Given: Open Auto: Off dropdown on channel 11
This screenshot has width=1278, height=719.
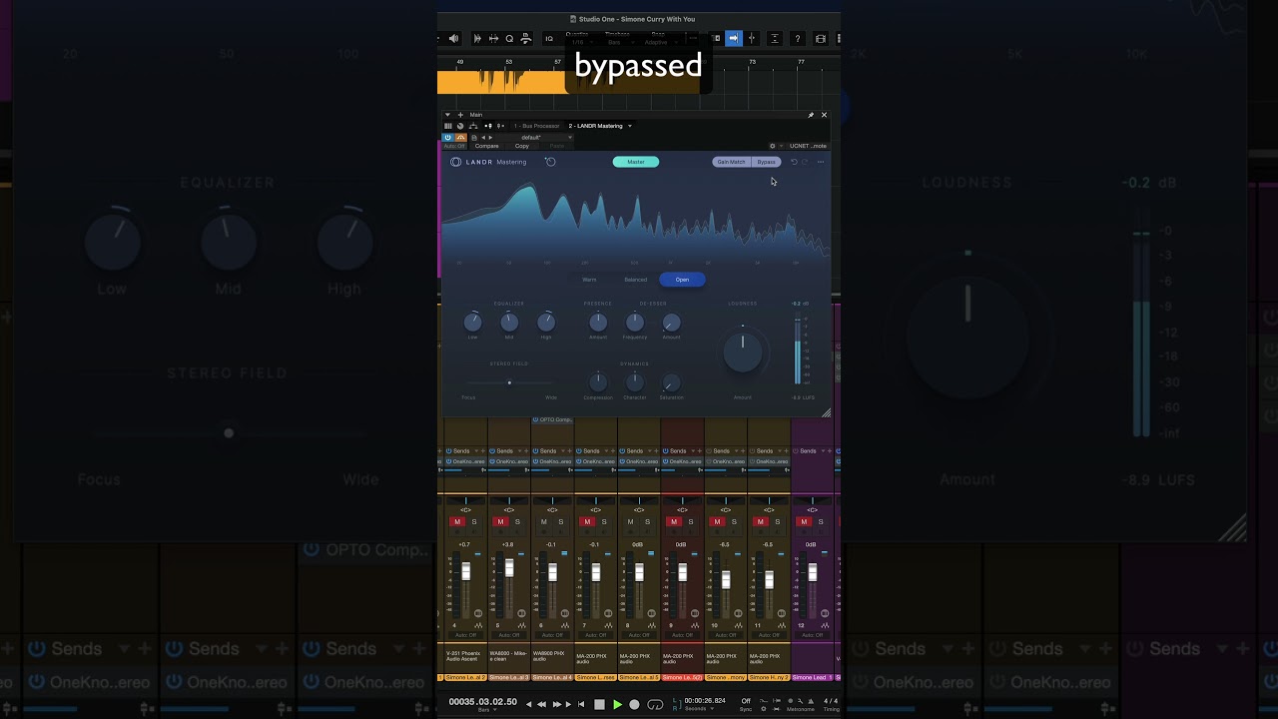Looking at the screenshot, I should [769, 635].
